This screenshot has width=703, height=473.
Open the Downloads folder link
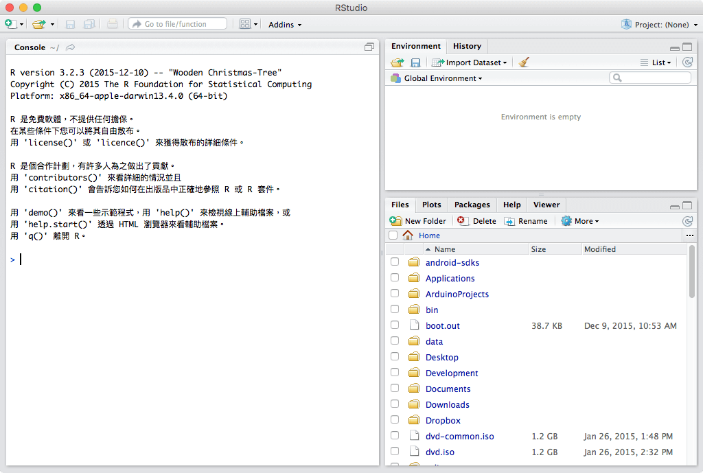[x=447, y=404]
